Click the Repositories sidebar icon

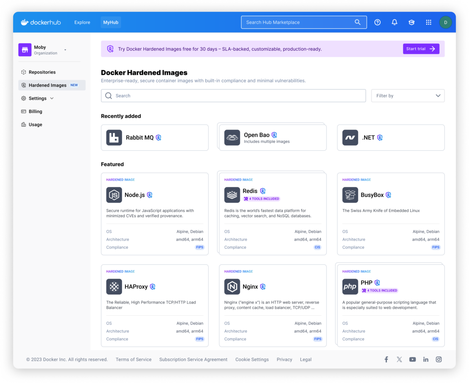point(23,72)
